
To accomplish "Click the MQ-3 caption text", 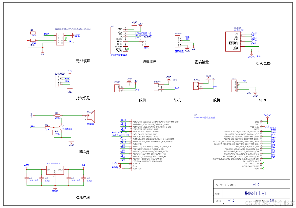I will [x=262, y=100].
